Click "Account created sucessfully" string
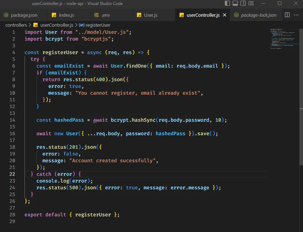This screenshot has height=232, width=303. 112,161
